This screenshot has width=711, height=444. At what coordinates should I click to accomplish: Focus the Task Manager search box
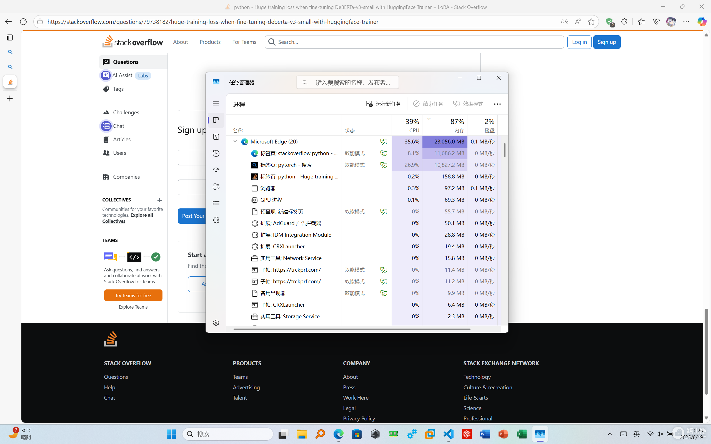[x=347, y=82]
